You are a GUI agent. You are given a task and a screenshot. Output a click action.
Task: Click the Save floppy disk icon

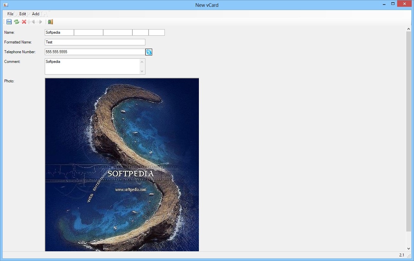(9, 22)
